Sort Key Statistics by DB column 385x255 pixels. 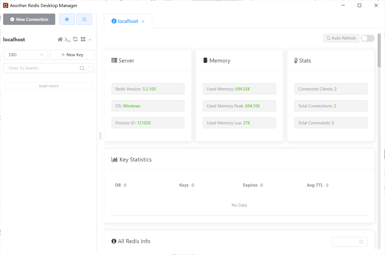(x=125, y=185)
